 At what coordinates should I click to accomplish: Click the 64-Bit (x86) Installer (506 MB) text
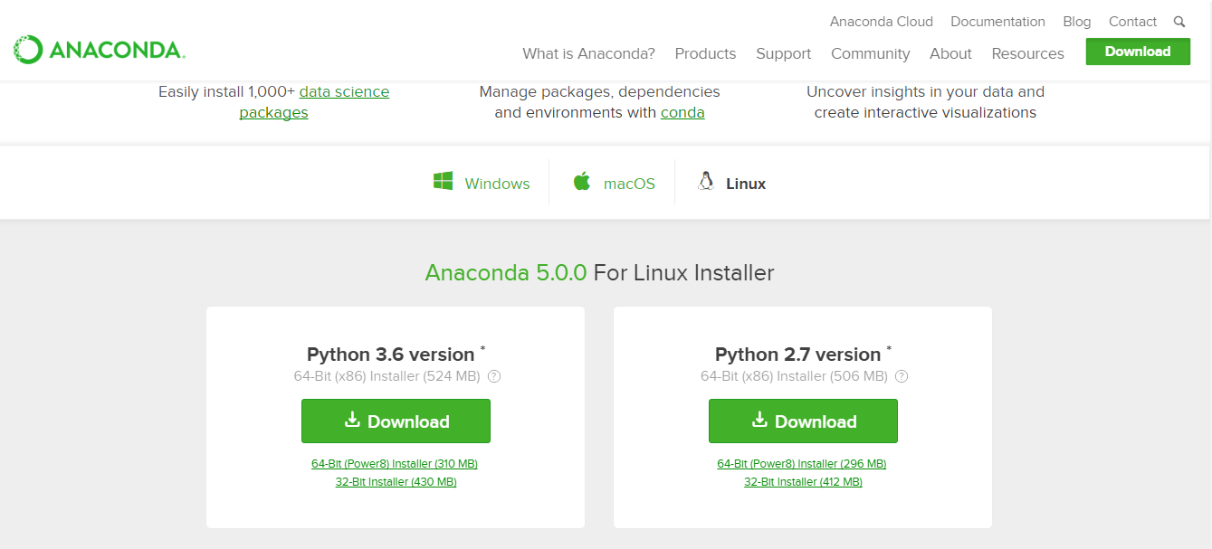pyautogui.click(x=794, y=376)
